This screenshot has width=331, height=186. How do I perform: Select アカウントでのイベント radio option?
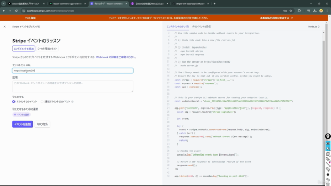pos(14,102)
